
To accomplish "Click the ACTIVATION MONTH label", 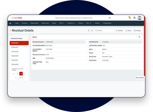I will pos(39,46).
